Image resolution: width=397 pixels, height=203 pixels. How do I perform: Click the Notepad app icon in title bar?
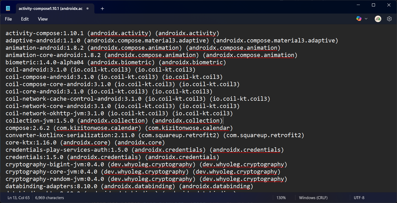click(x=8, y=9)
